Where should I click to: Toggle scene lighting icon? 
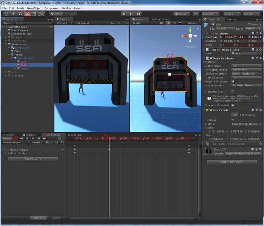click(x=168, y=23)
